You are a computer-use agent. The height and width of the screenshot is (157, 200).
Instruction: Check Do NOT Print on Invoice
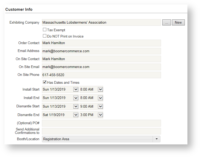45,36
